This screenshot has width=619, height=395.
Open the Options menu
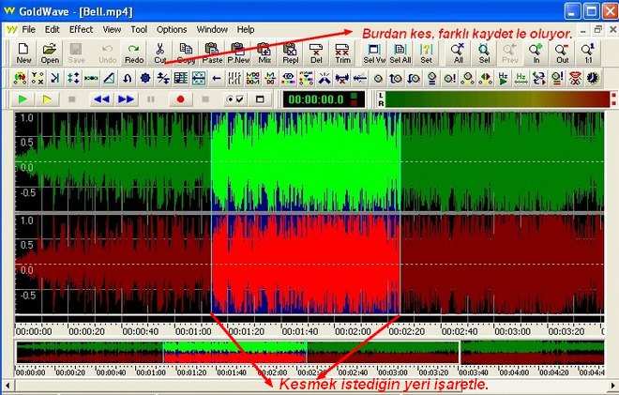coord(172,30)
